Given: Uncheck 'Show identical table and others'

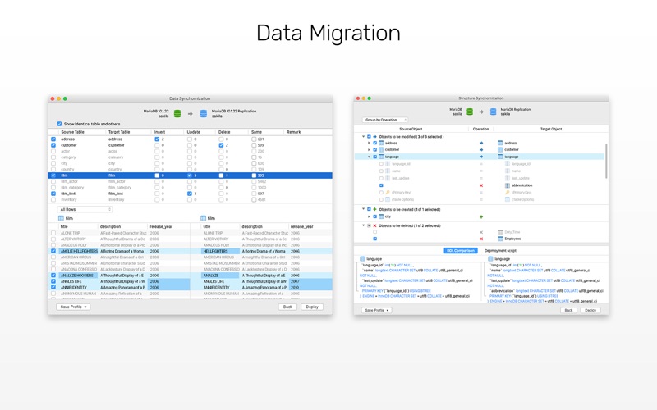Looking at the screenshot, I should pyautogui.click(x=59, y=124).
